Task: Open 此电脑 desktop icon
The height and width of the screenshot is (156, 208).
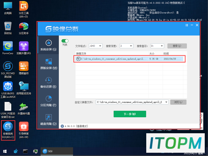Action: click(x=8, y=8)
